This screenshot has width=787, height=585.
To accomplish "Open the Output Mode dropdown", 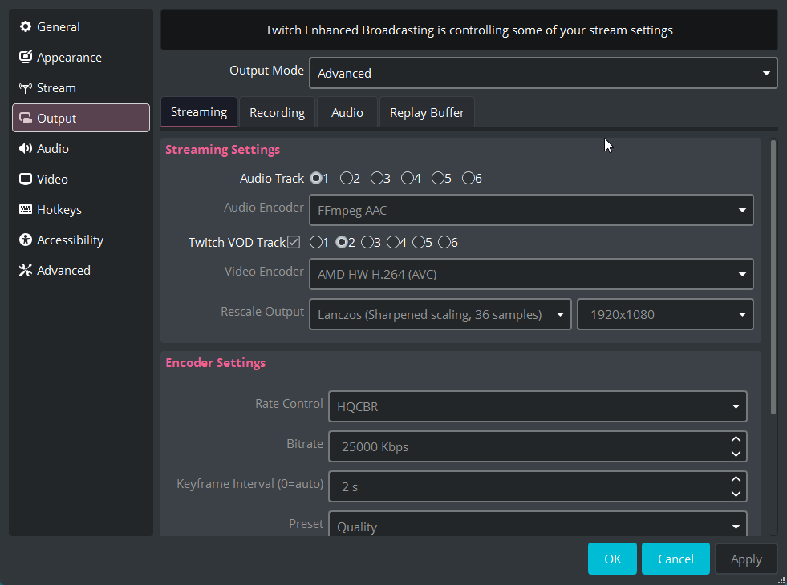I will 543,73.
